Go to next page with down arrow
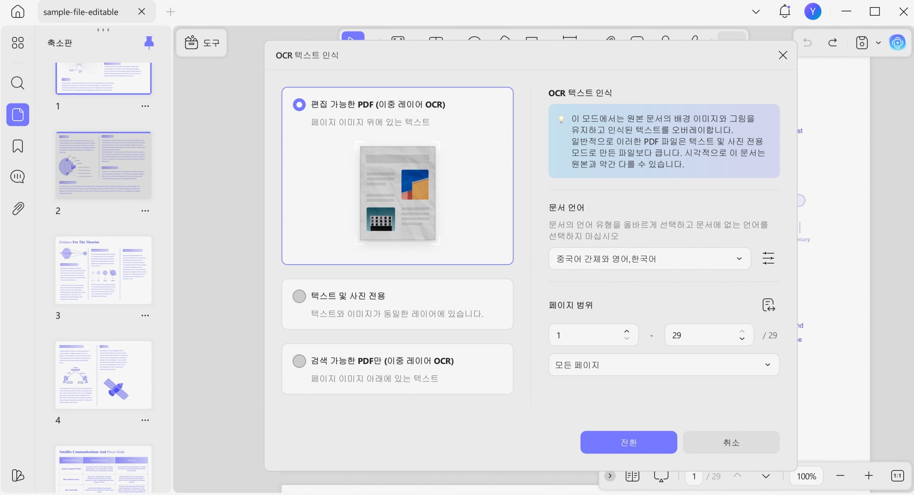 765,476
